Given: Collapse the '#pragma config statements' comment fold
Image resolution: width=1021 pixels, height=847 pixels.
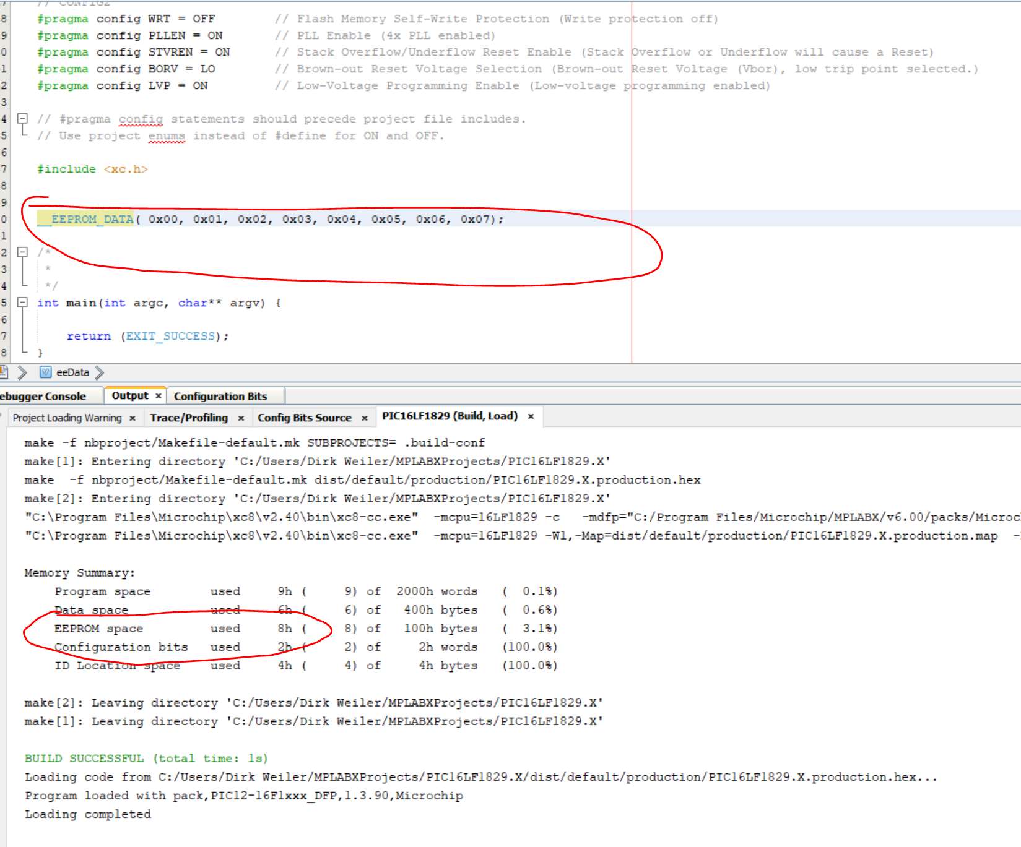Looking at the screenshot, I should [22, 118].
